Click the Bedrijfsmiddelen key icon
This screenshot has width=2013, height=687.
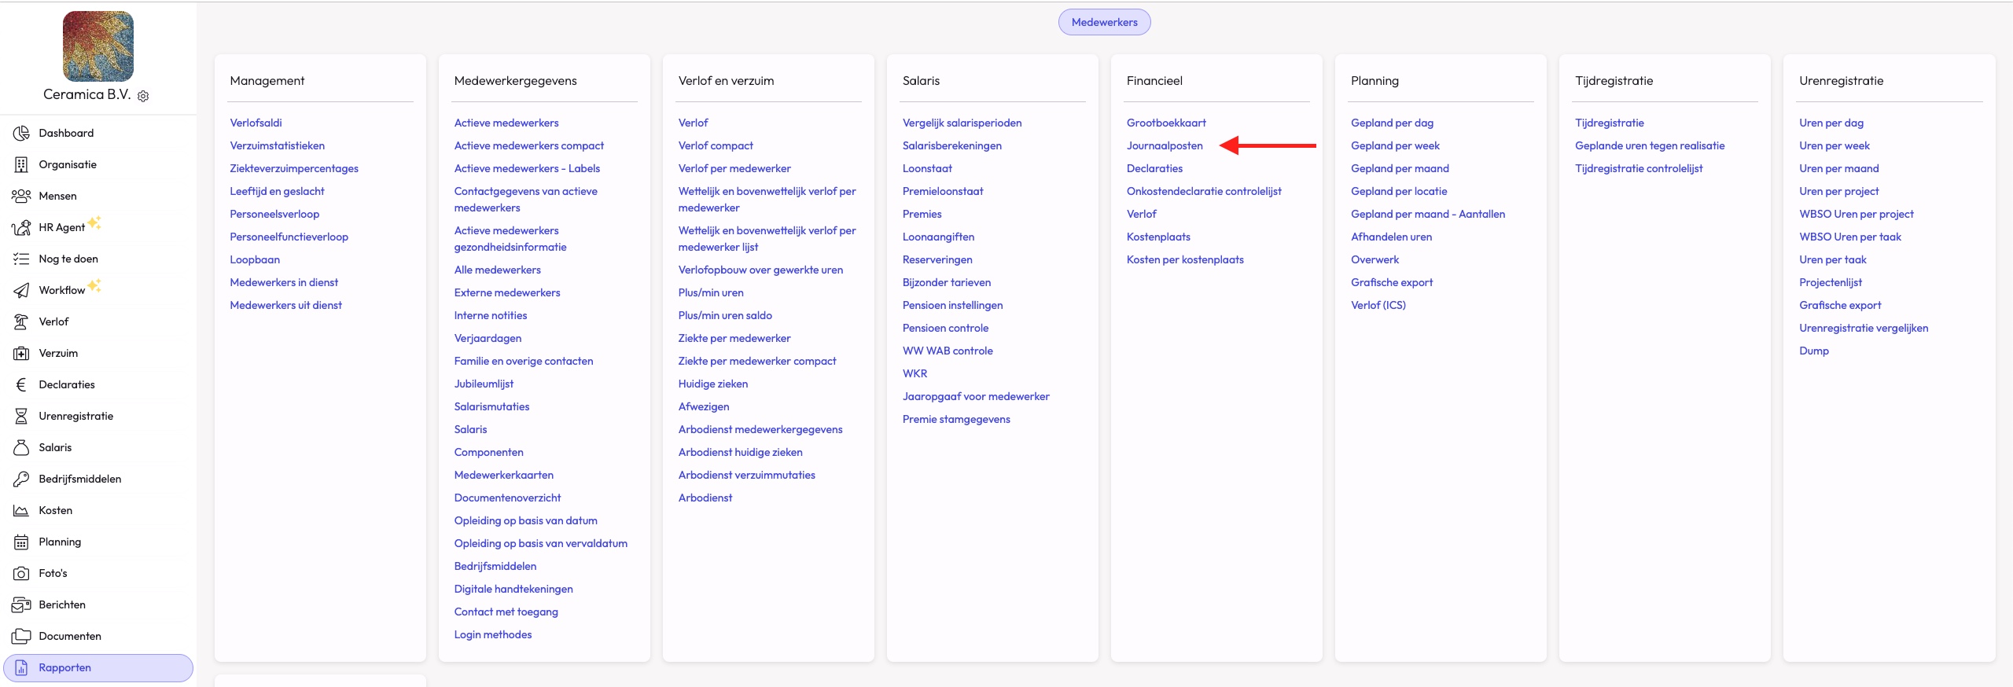click(x=21, y=479)
